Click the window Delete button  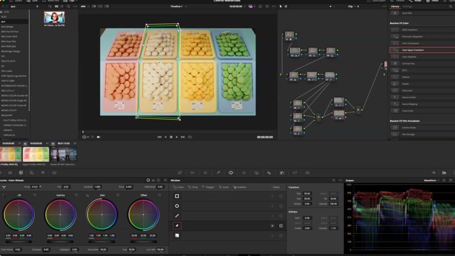click(x=276, y=187)
